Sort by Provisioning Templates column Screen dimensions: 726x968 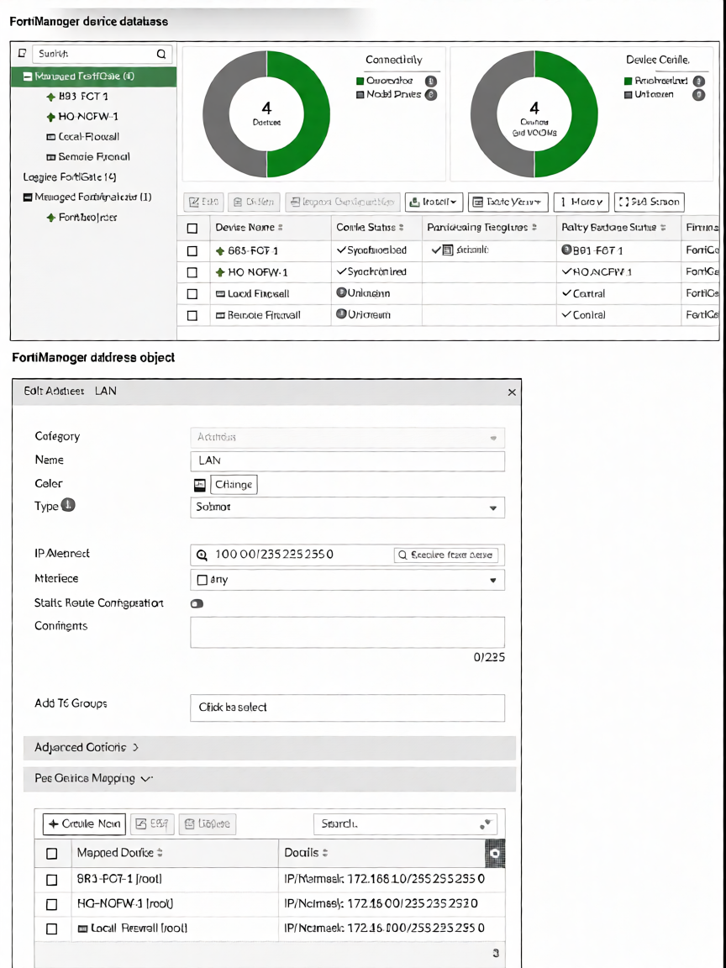[x=482, y=227]
